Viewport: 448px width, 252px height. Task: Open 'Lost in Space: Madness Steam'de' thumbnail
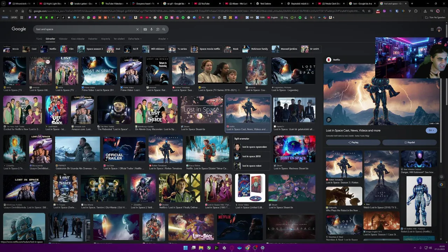[x=294, y=149]
